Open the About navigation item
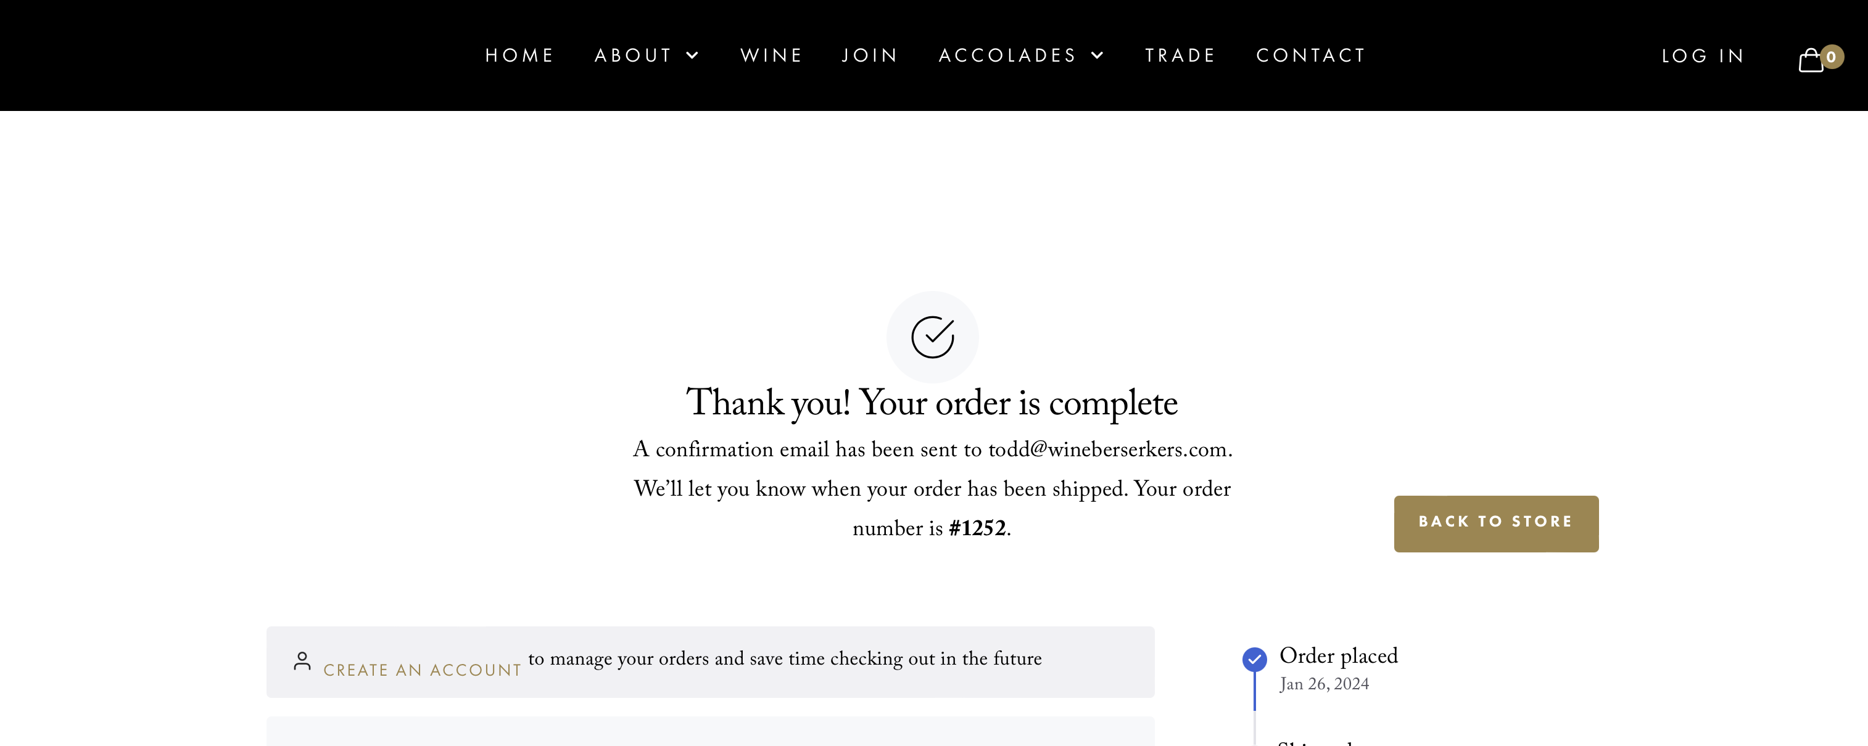 tap(633, 55)
